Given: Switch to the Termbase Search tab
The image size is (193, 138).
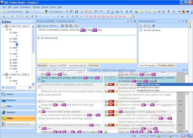Looking at the screenshot, I should [166, 65].
